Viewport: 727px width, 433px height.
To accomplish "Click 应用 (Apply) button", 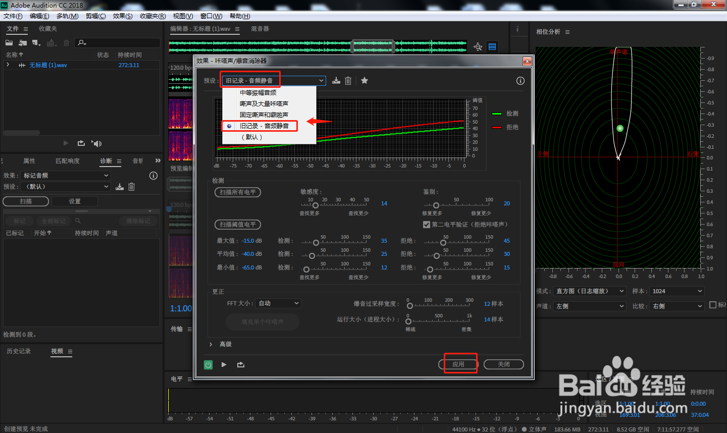I will tap(458, 364).
